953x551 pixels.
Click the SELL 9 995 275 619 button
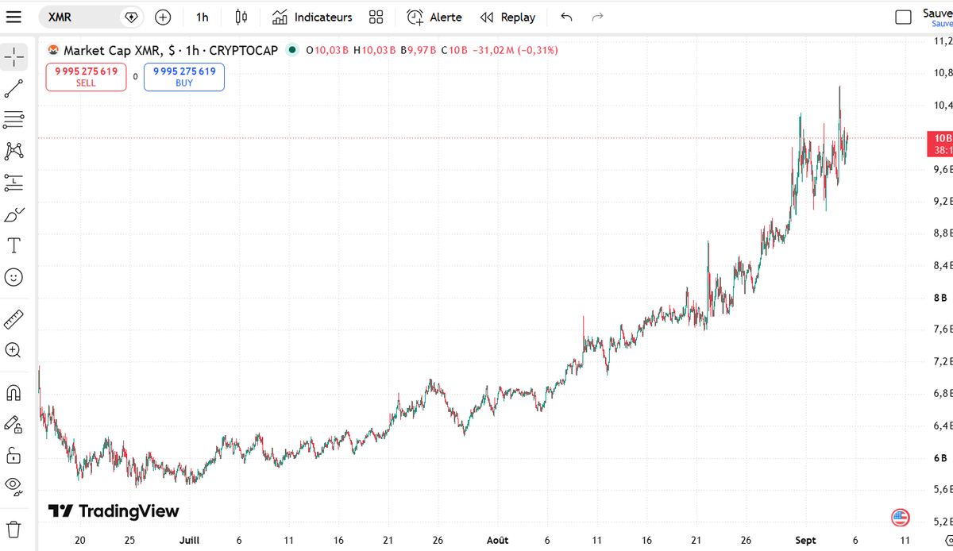tap(86, 77)
